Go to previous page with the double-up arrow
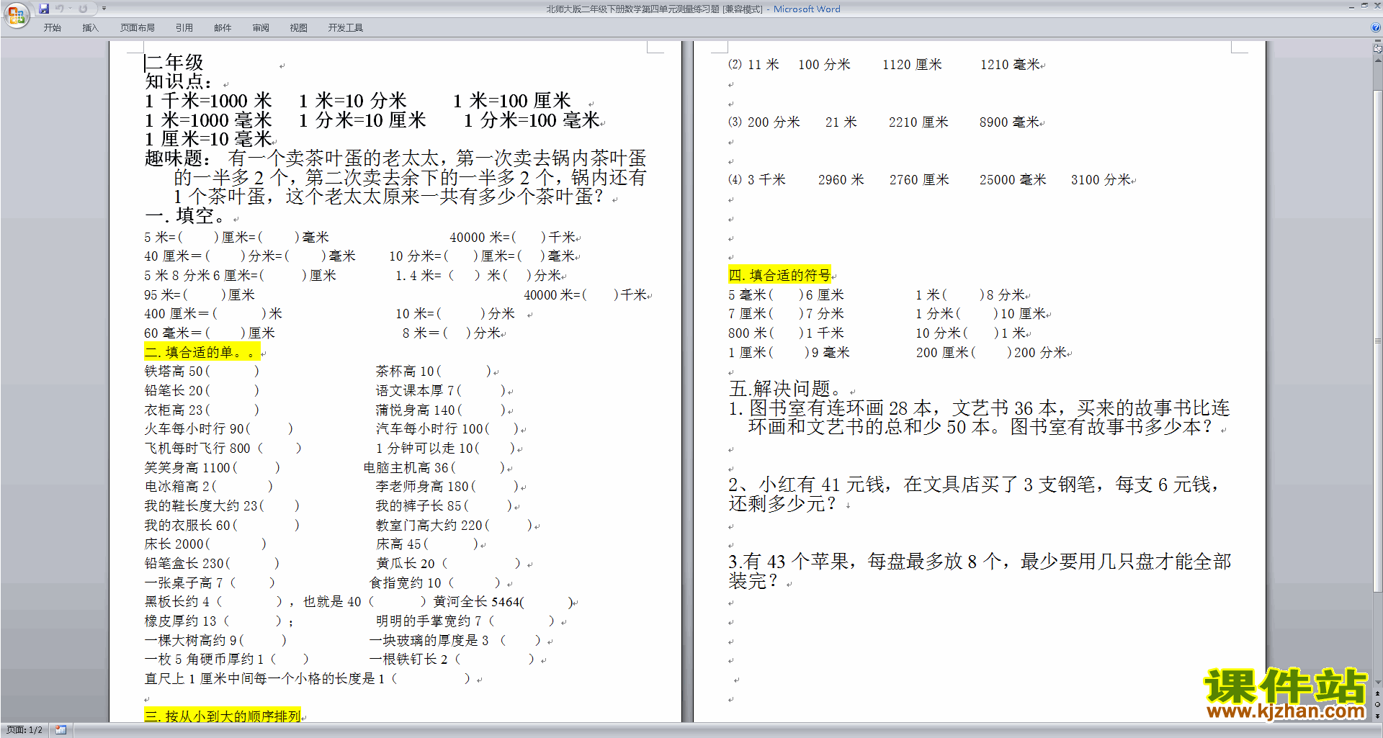This screenshot has width=1383, height=738. (1378, 694)
